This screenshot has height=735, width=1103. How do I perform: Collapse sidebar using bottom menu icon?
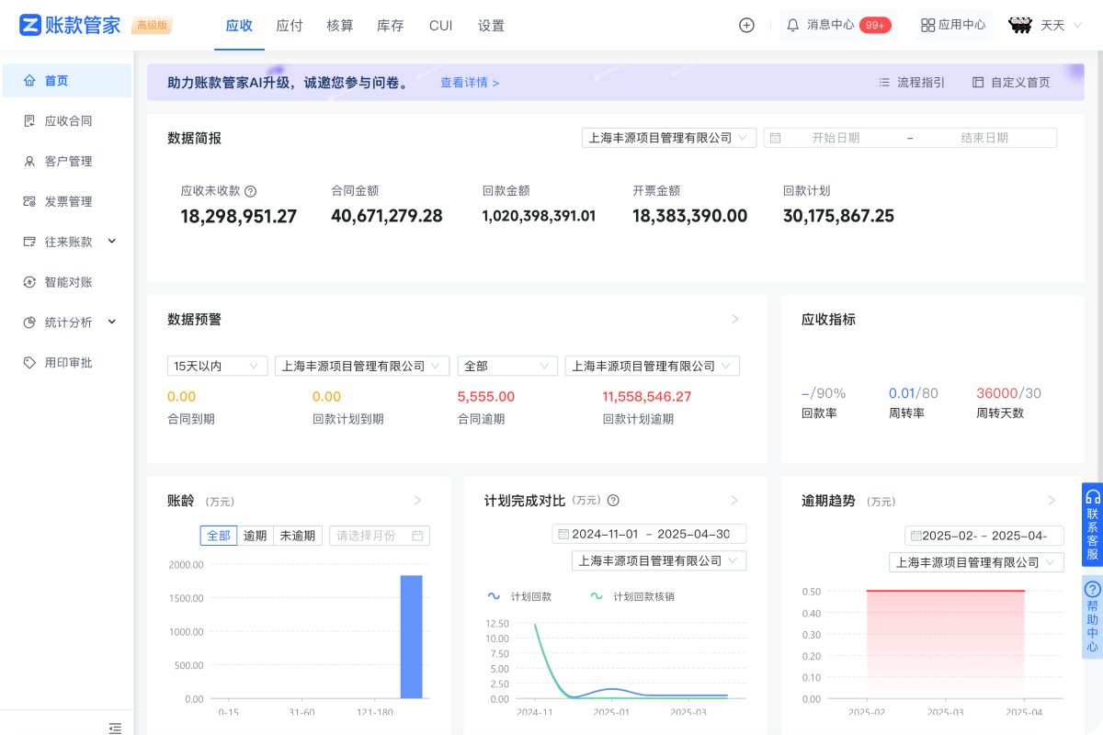click(115, 728)
